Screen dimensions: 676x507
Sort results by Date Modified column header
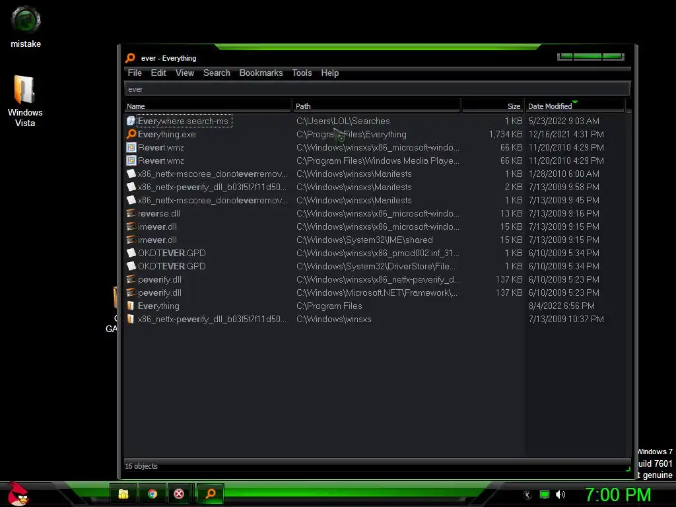pyautogui.click(x=575, y=106)
